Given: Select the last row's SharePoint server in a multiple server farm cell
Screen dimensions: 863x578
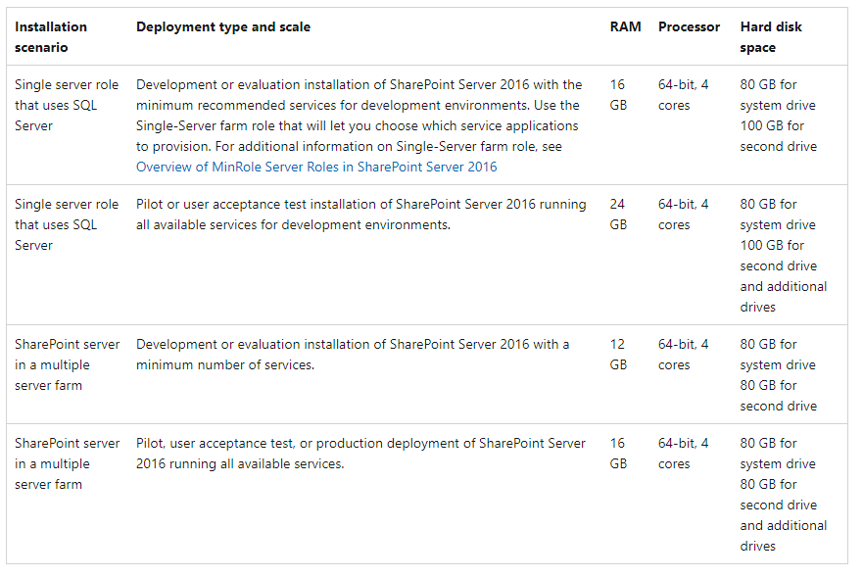Looking at the screenshot, I should coord(67,463).
